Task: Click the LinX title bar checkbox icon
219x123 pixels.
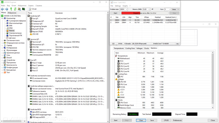Action: (112, 2)
